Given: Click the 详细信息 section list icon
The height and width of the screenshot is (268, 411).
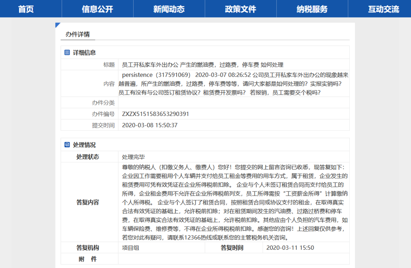Looking at the screenshot, I should [x=67, y=52].
